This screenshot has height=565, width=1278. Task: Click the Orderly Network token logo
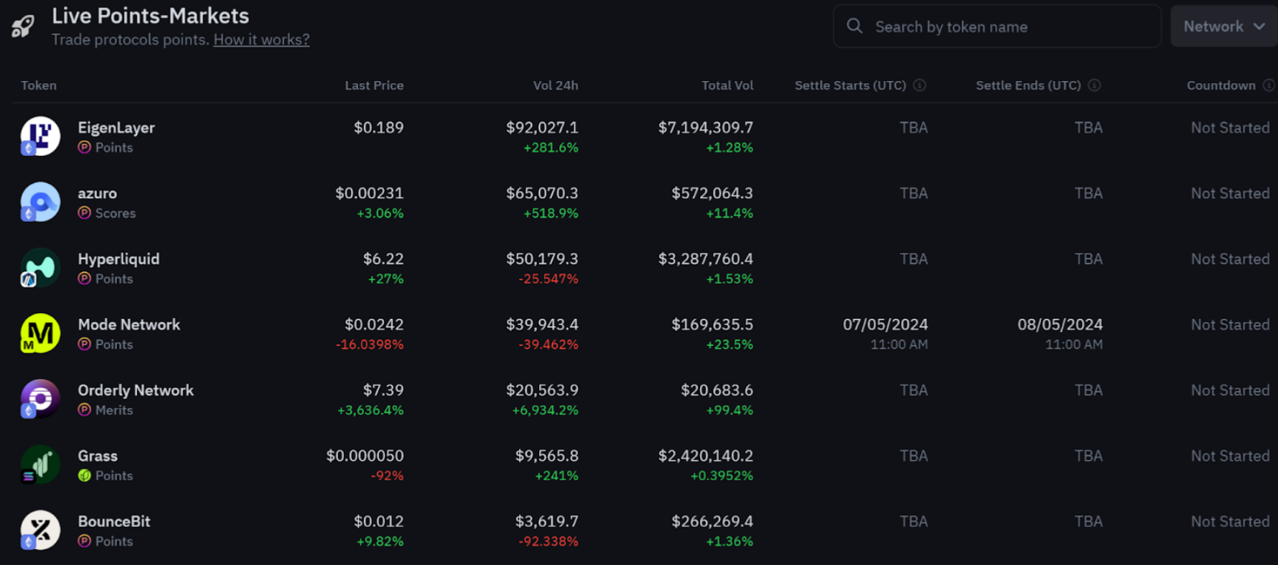click(40, 398)
